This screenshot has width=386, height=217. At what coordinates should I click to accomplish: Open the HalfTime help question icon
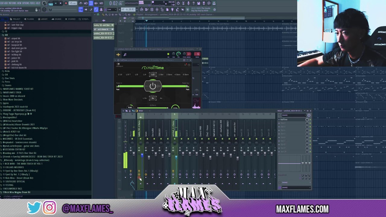click(189, 65)
